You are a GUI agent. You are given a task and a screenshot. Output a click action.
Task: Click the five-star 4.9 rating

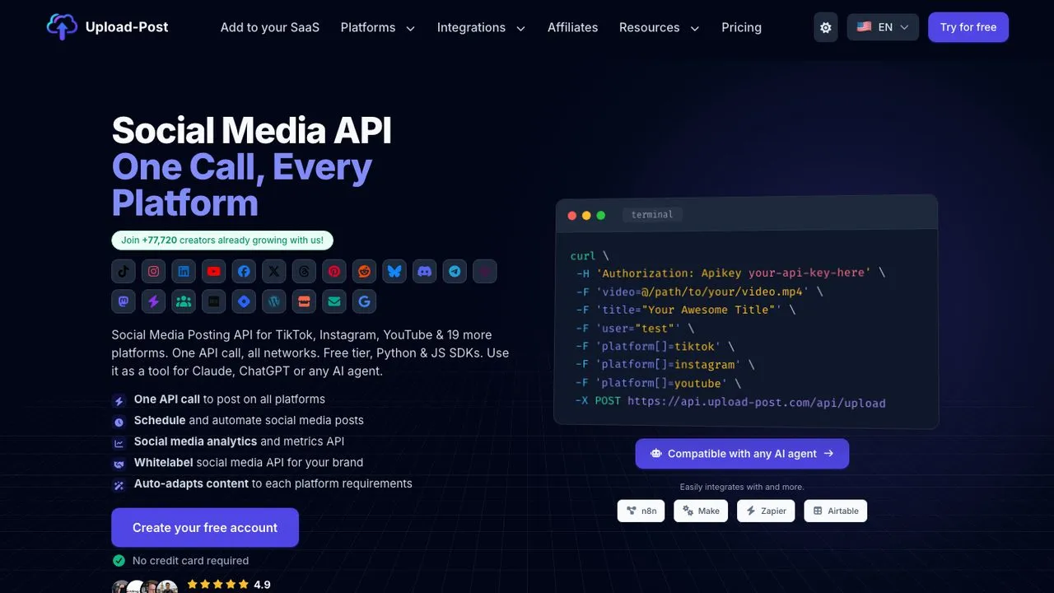[229, 584]
